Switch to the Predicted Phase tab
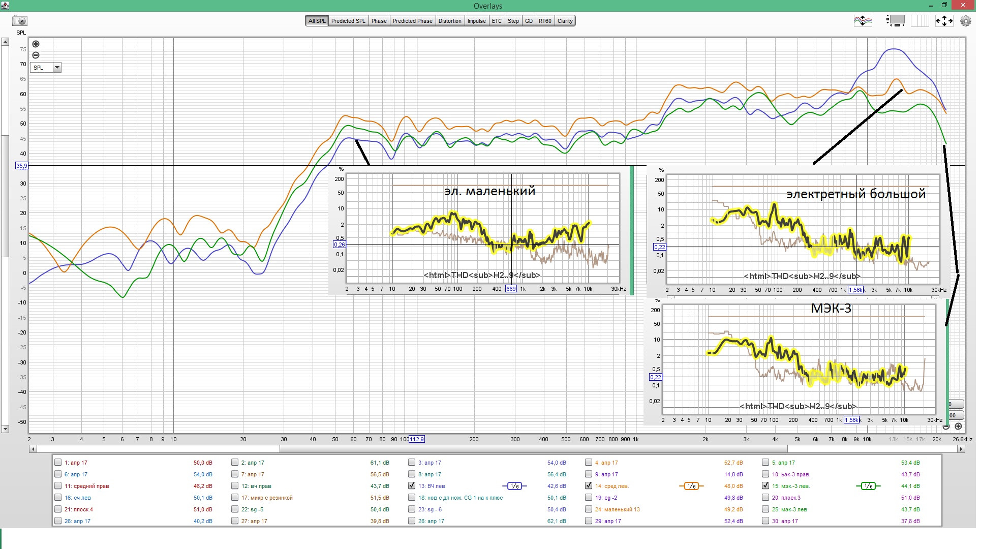This screenshot has width=981, height=549. (412, 21)
